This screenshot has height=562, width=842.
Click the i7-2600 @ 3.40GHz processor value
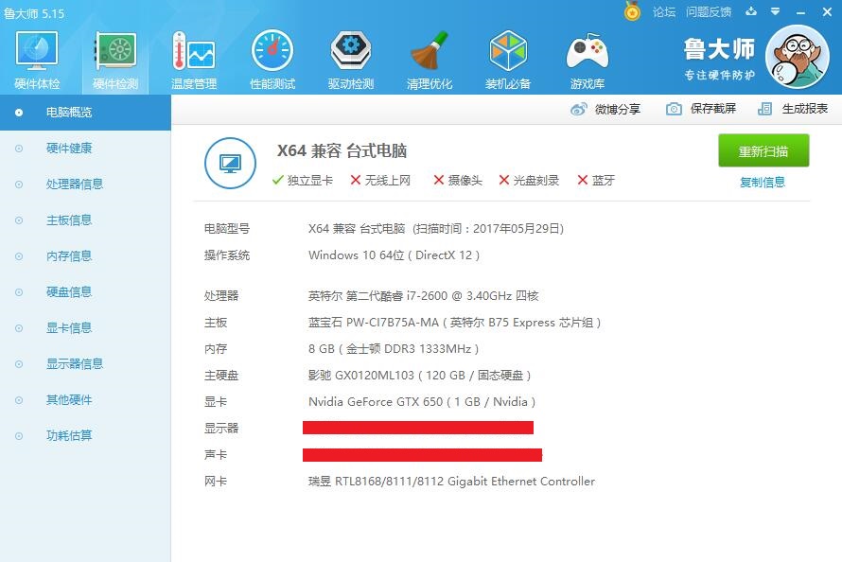pos(423,296)
